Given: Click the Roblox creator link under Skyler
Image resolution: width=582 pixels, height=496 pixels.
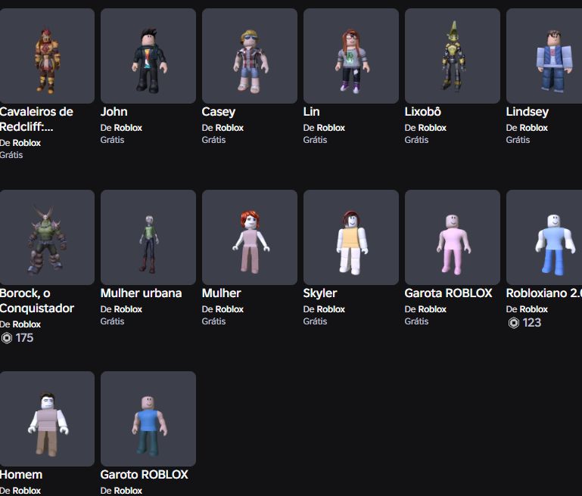Looking at the screenshot, I should 331,308.
